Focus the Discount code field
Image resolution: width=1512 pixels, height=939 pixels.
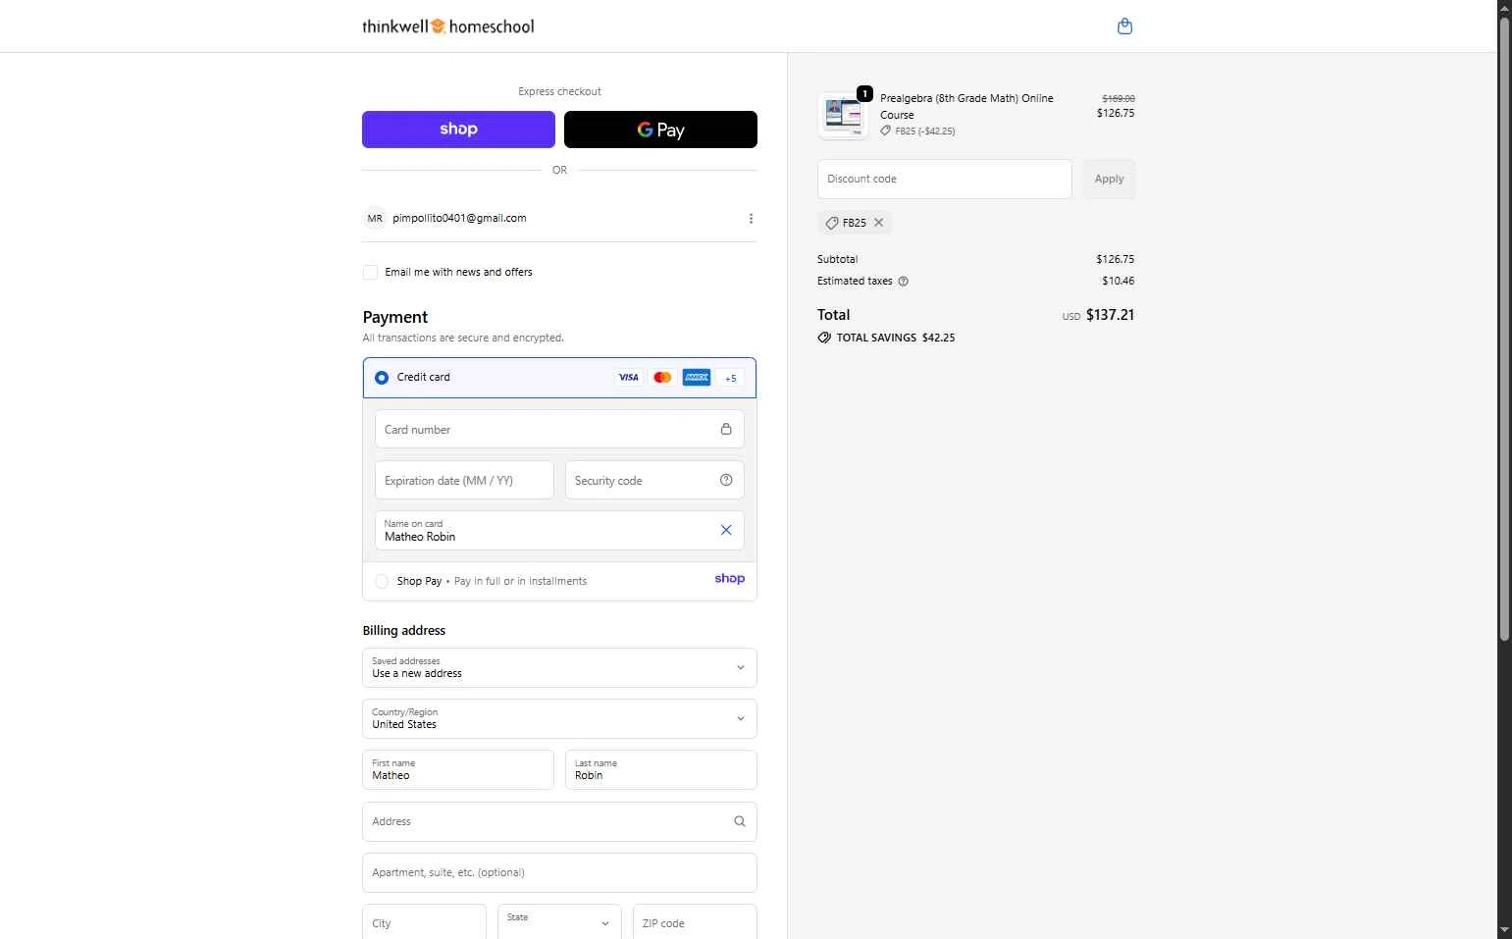point(944,179)
